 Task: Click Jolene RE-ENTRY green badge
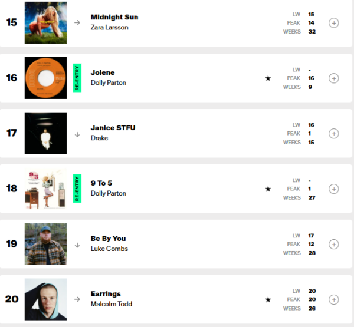[77, 78]
